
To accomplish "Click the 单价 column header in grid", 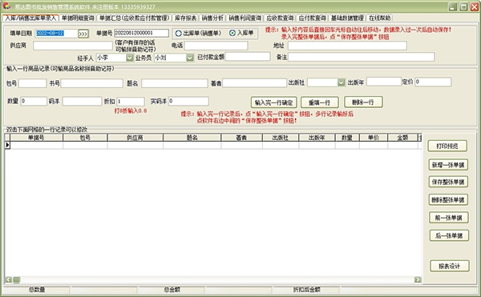I will point(374,138).
